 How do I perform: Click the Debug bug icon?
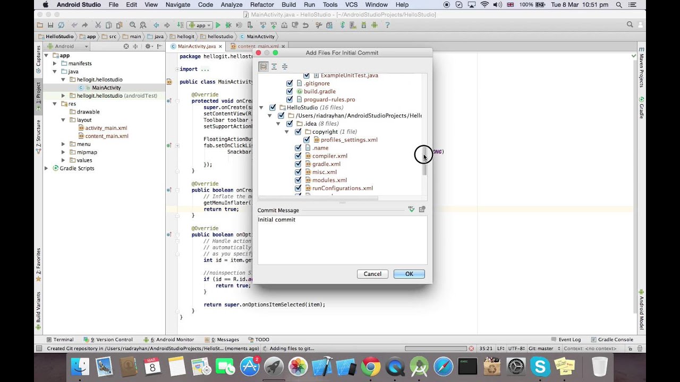click(x=228, y=25)
